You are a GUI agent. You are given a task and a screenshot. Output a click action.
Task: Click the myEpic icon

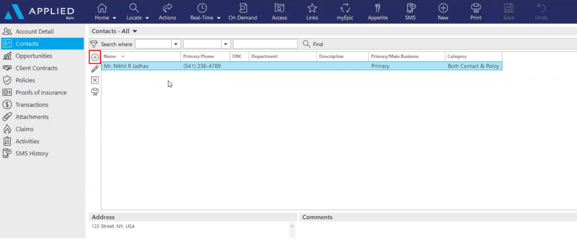coord(345,8)
